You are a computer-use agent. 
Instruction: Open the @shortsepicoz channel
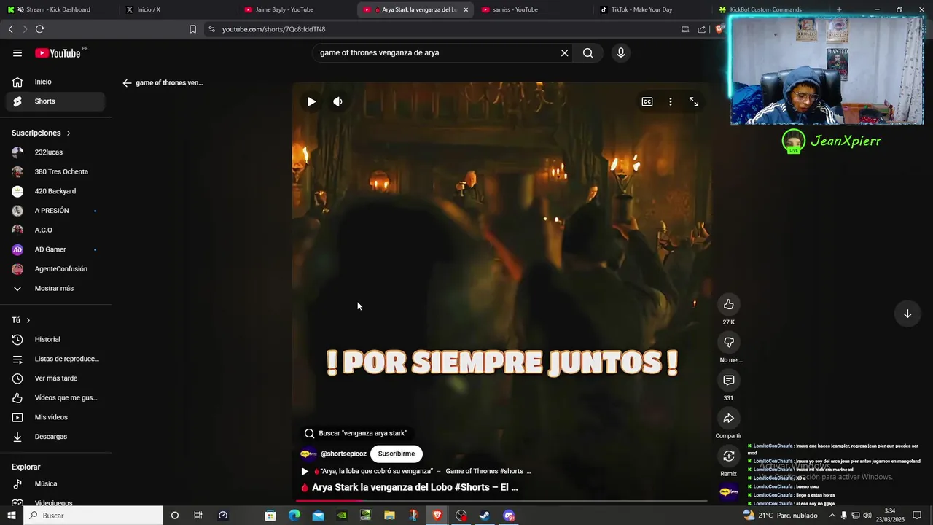343,454
